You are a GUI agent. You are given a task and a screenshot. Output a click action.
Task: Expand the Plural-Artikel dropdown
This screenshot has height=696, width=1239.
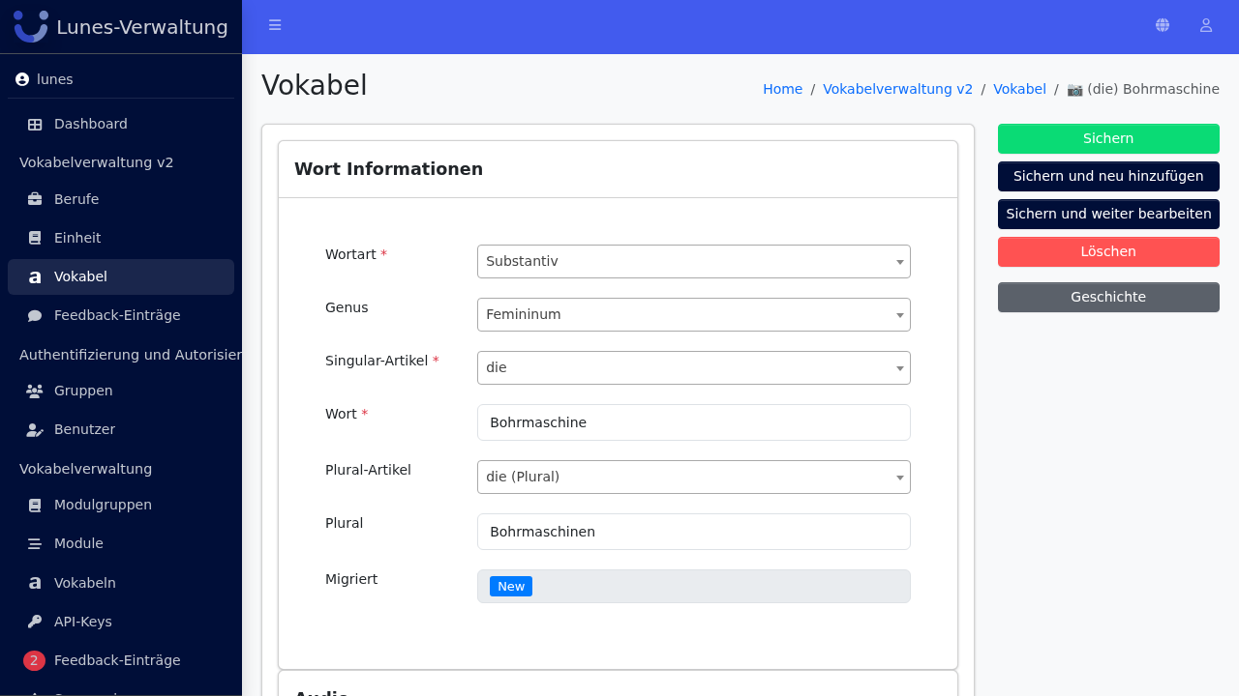pyautogui.click(x=694, y=477)
